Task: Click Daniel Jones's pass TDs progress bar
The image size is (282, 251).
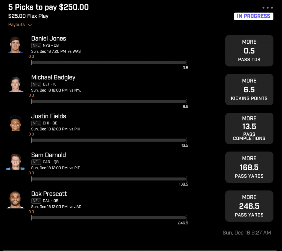Action: tap(109, 62)
